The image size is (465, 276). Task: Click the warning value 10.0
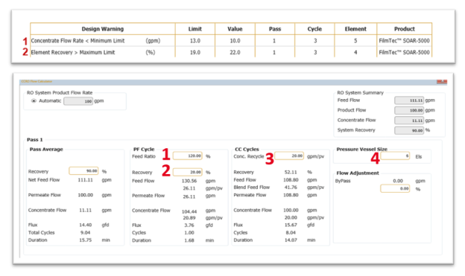point(235,41)
